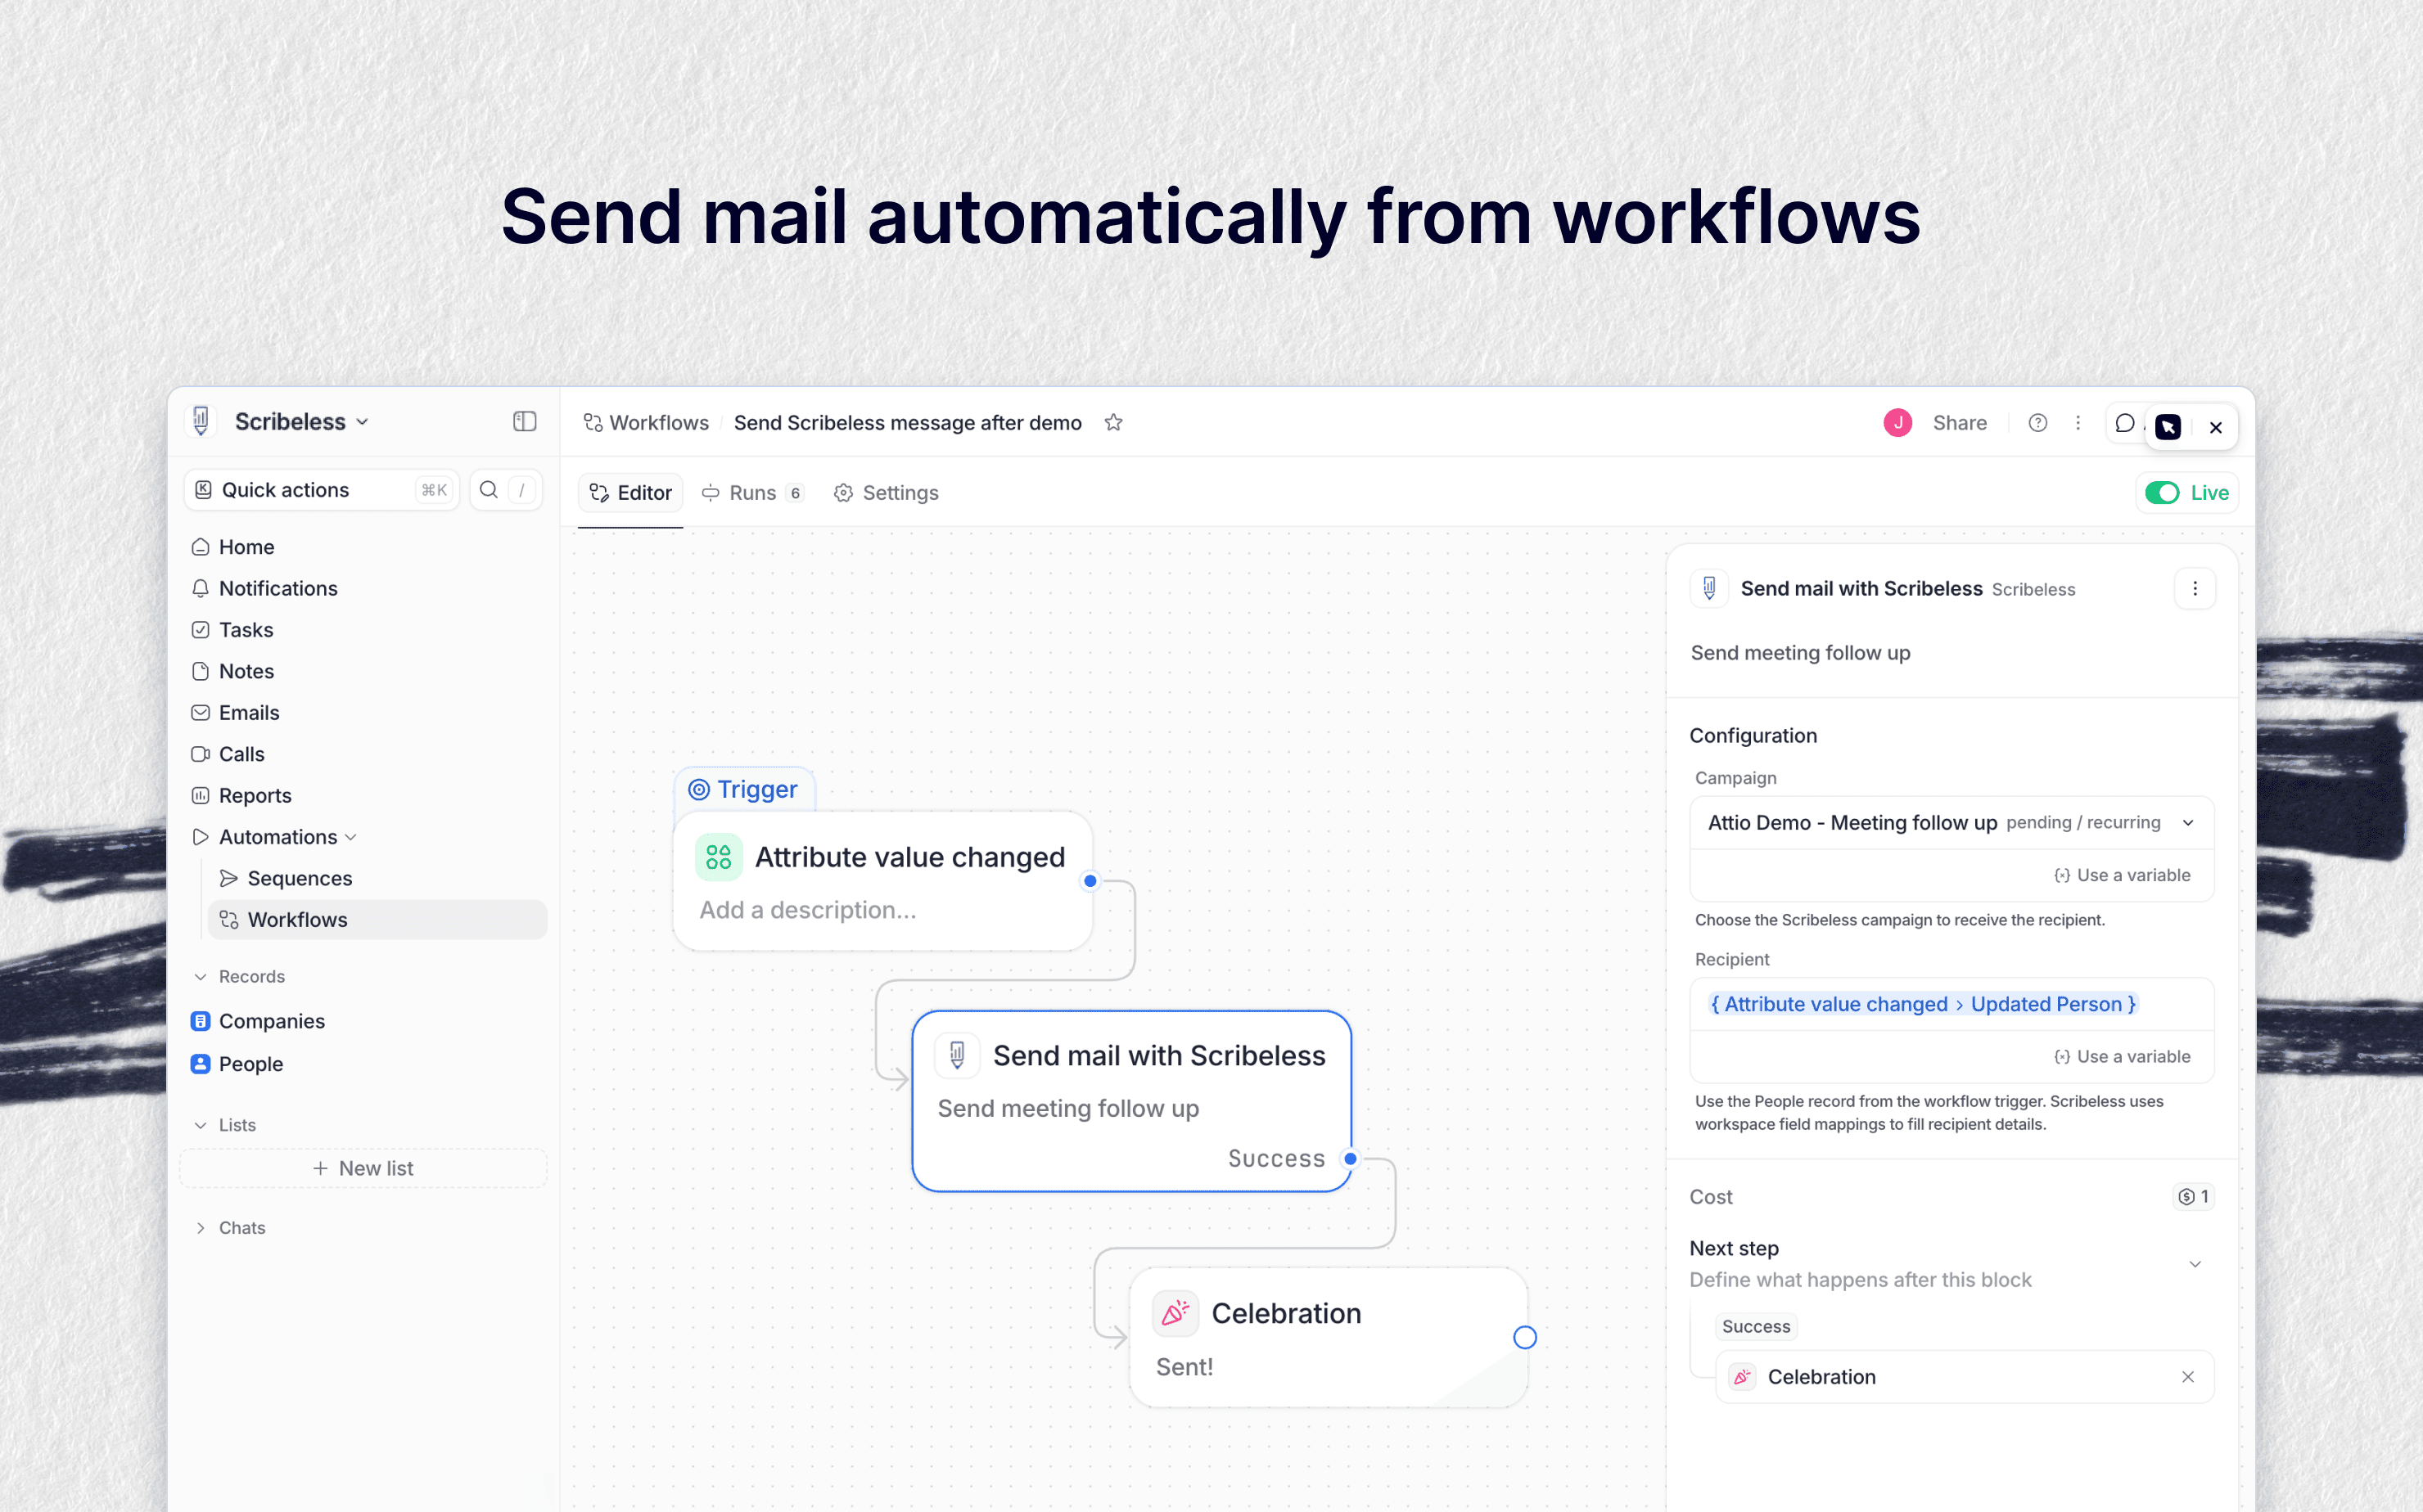Open the workflow more options menu in header

tap(2078, 423)
